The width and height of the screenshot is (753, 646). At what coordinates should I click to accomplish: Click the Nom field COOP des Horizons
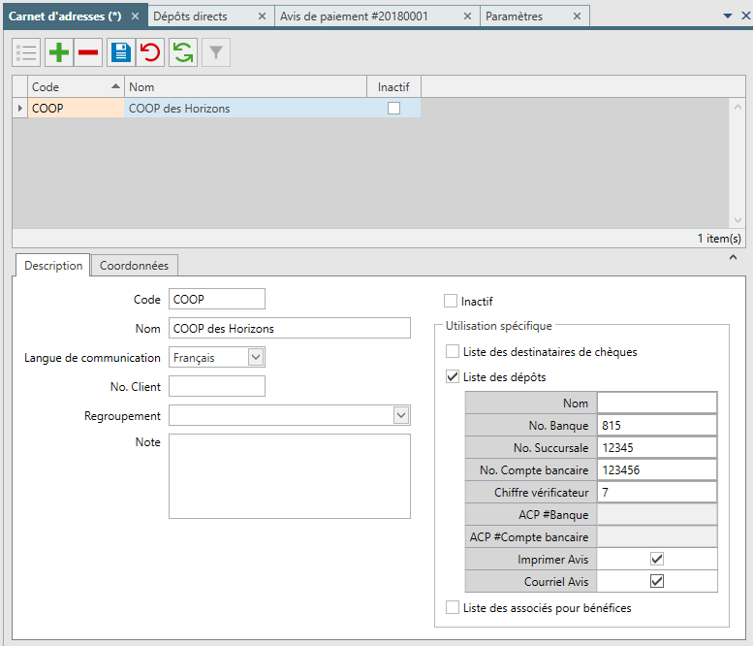[290, 328]
